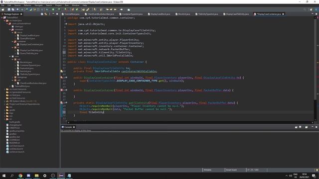The height and width of the screenshot is (179, 319).
Task: Toggle Link with Editor in Package Explorer
Action: tap(46, 14)
